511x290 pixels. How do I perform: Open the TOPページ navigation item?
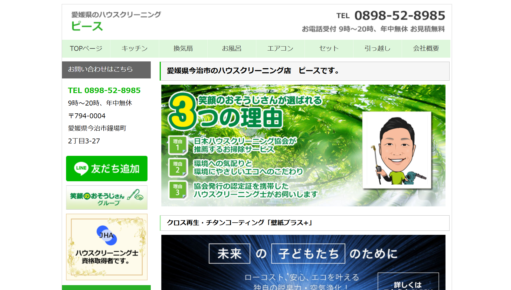pyautogui.click(x=86, y=48)
